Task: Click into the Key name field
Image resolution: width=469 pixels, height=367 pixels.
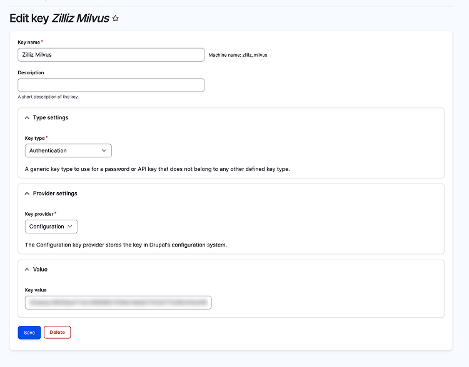Action: [x=111, y=55]
